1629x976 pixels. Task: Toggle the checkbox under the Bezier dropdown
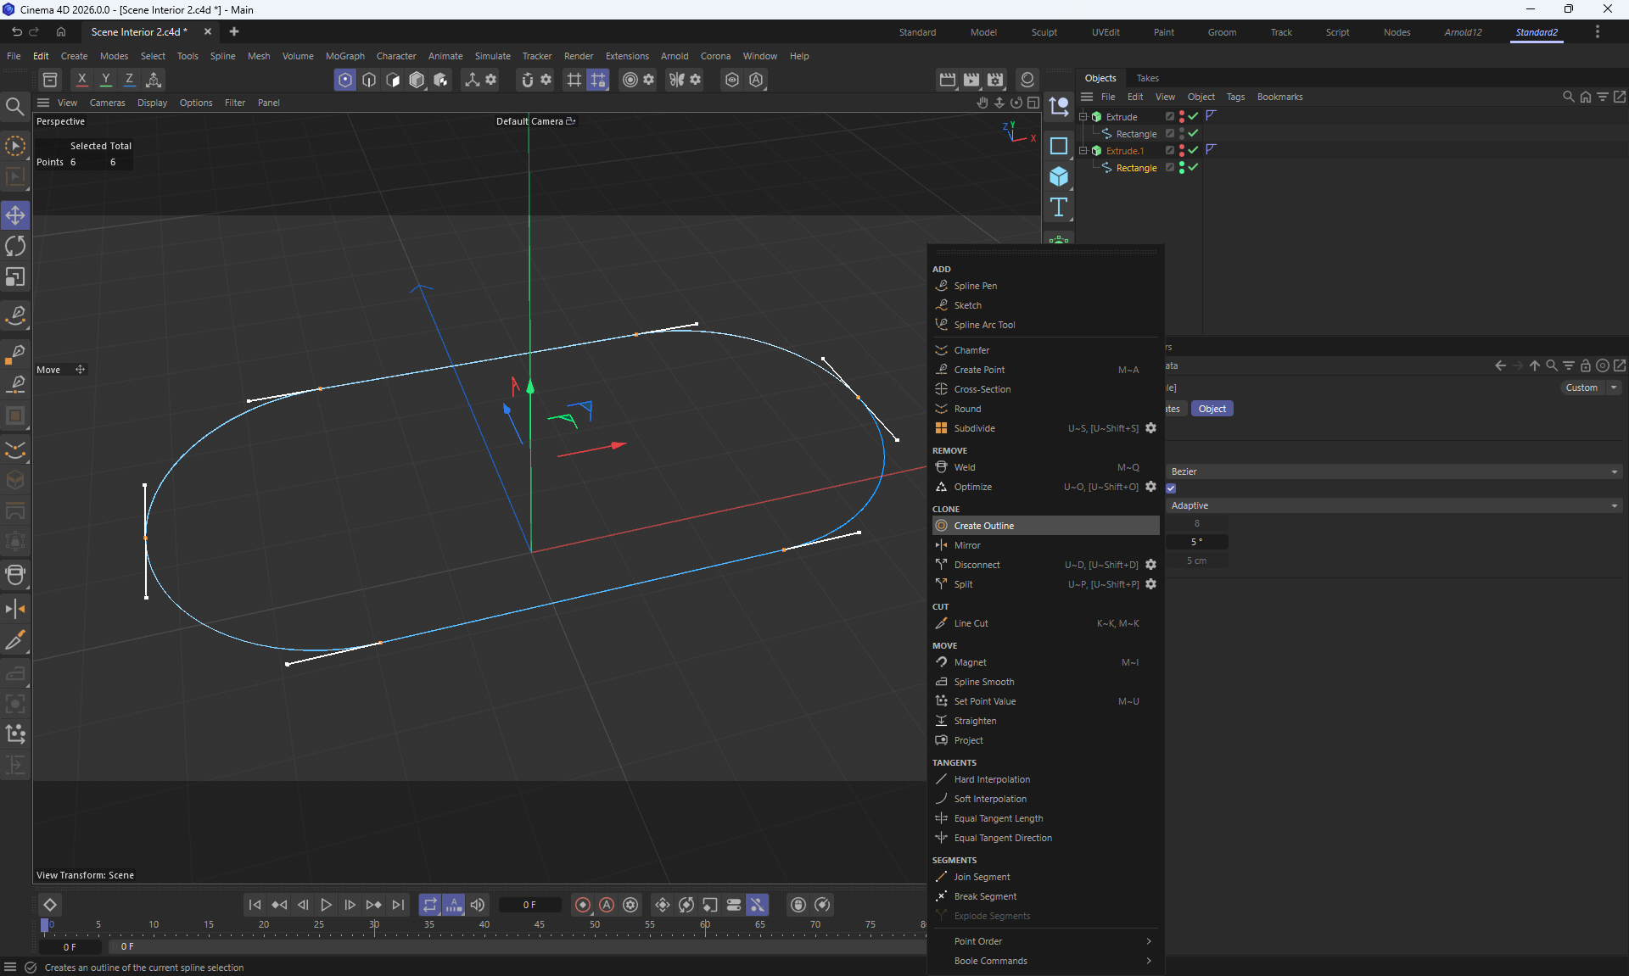tap(1171, 488)
